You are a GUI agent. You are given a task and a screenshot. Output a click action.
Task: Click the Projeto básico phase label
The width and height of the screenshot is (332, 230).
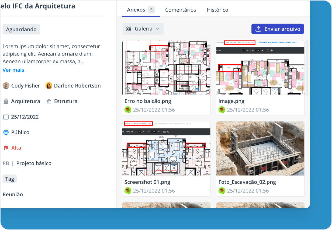click(x=34, y=163)
